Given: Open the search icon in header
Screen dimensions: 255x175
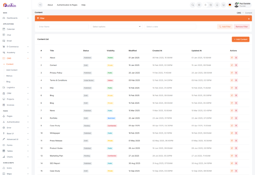Looking at the screenshot, I should (x=193, y=5).
